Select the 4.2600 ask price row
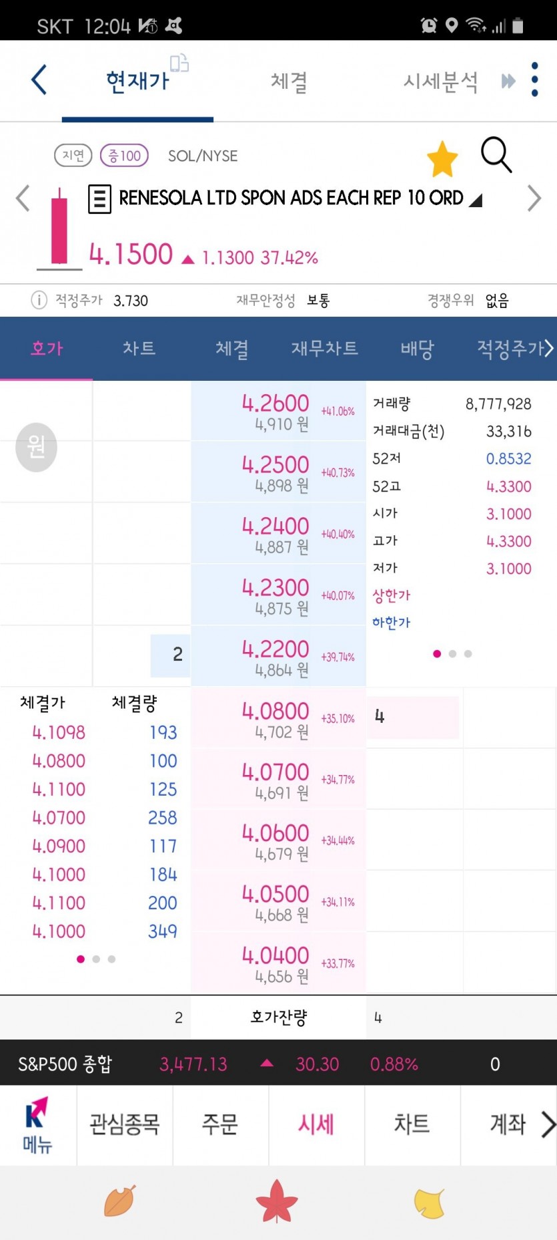 [278, 411]
